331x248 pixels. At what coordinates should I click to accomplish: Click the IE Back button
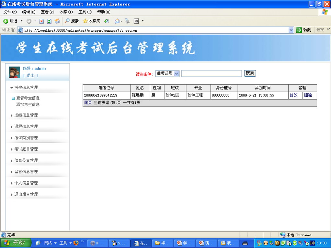(10, 21)
